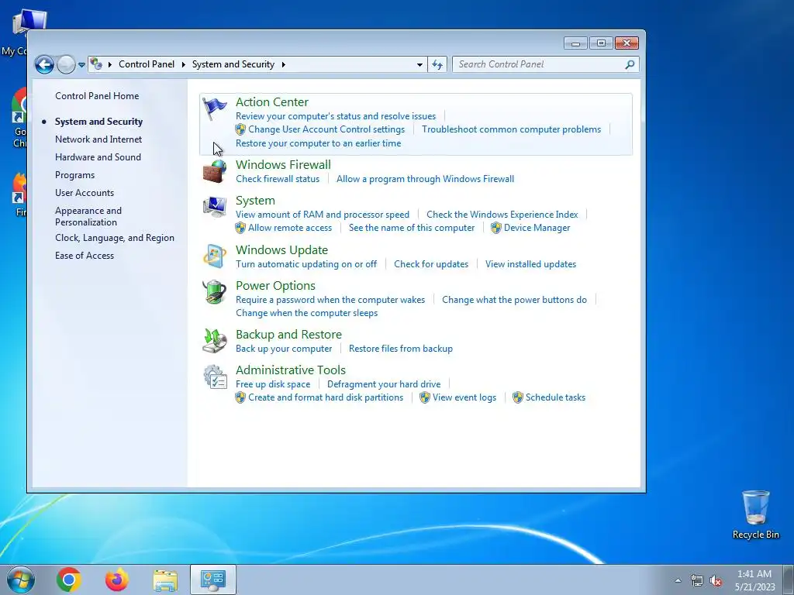The height and width of the screenshot is (595, 794).
Task: Click View installed updates
Action: pos(530,264)
